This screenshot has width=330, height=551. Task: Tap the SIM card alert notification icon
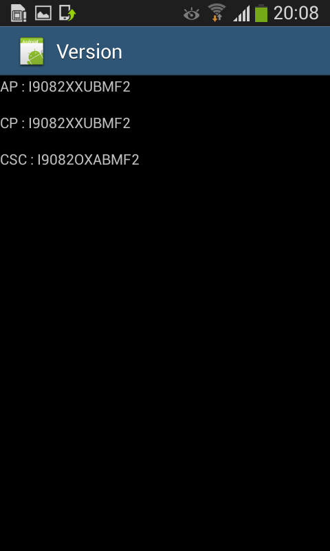19,13
